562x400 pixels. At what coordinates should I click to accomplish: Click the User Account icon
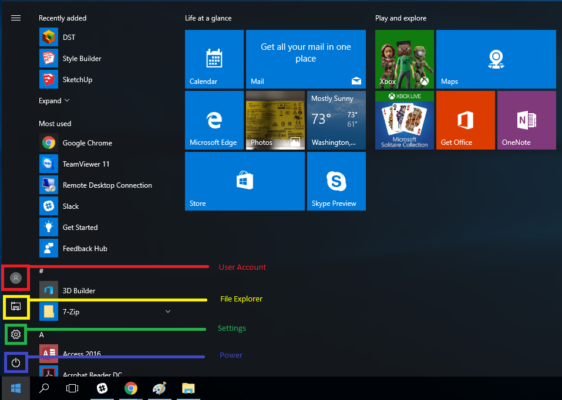pyautogui.click(x=15, y=278)
